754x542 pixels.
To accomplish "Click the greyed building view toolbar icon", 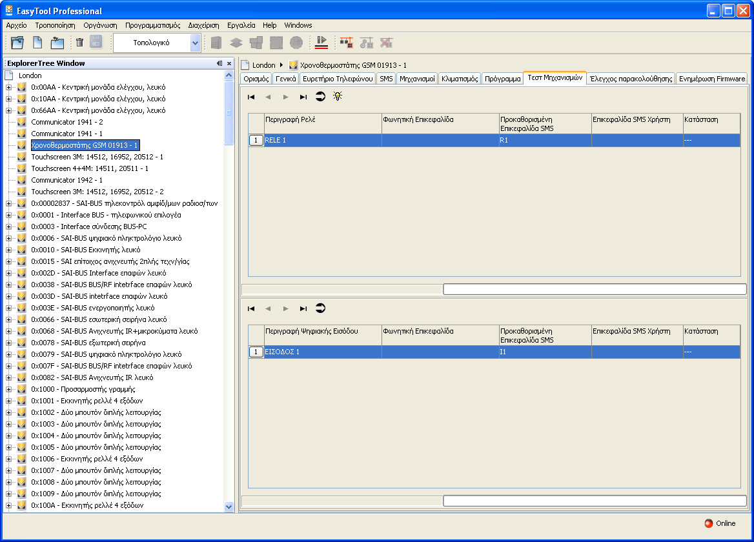I will (216, 43).
